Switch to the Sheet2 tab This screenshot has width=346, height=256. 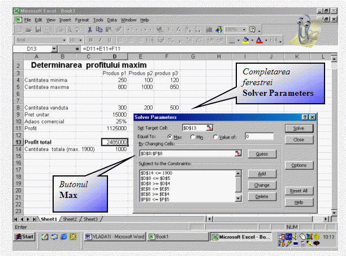70,219
